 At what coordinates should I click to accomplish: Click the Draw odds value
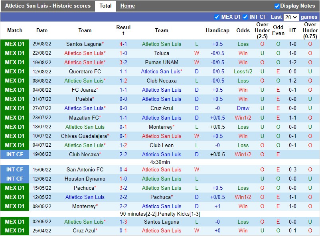click(x=243, y=108)
